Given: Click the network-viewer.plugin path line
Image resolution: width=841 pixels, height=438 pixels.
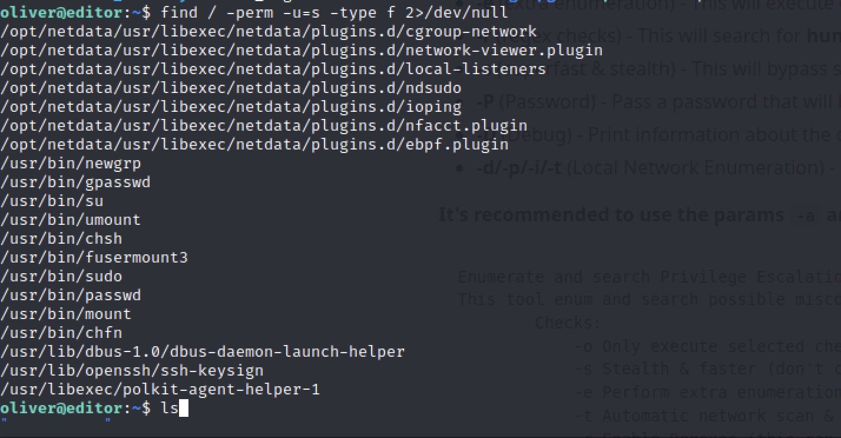Looking at the screenshot, I should (x=302, y=50).
